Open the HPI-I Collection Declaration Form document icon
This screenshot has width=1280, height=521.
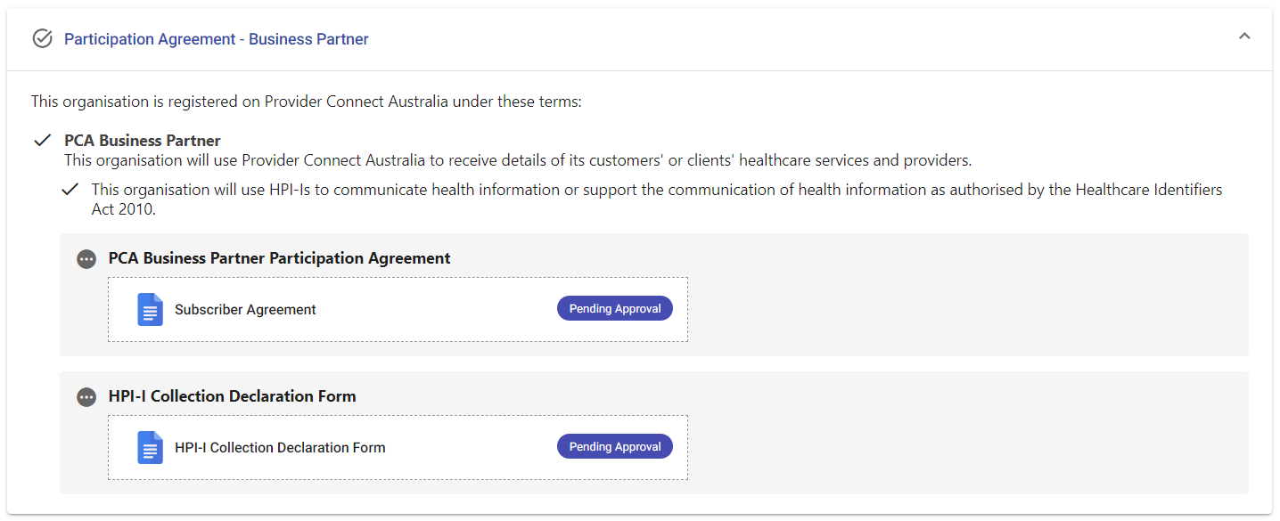coord(150,448)
